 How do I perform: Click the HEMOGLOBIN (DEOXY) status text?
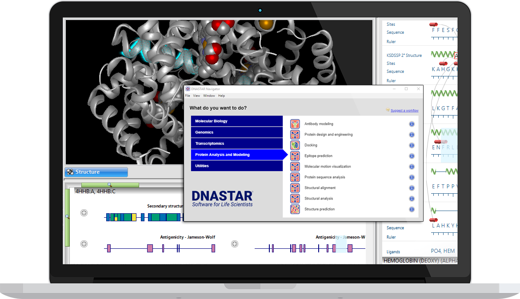pos(420,261)
